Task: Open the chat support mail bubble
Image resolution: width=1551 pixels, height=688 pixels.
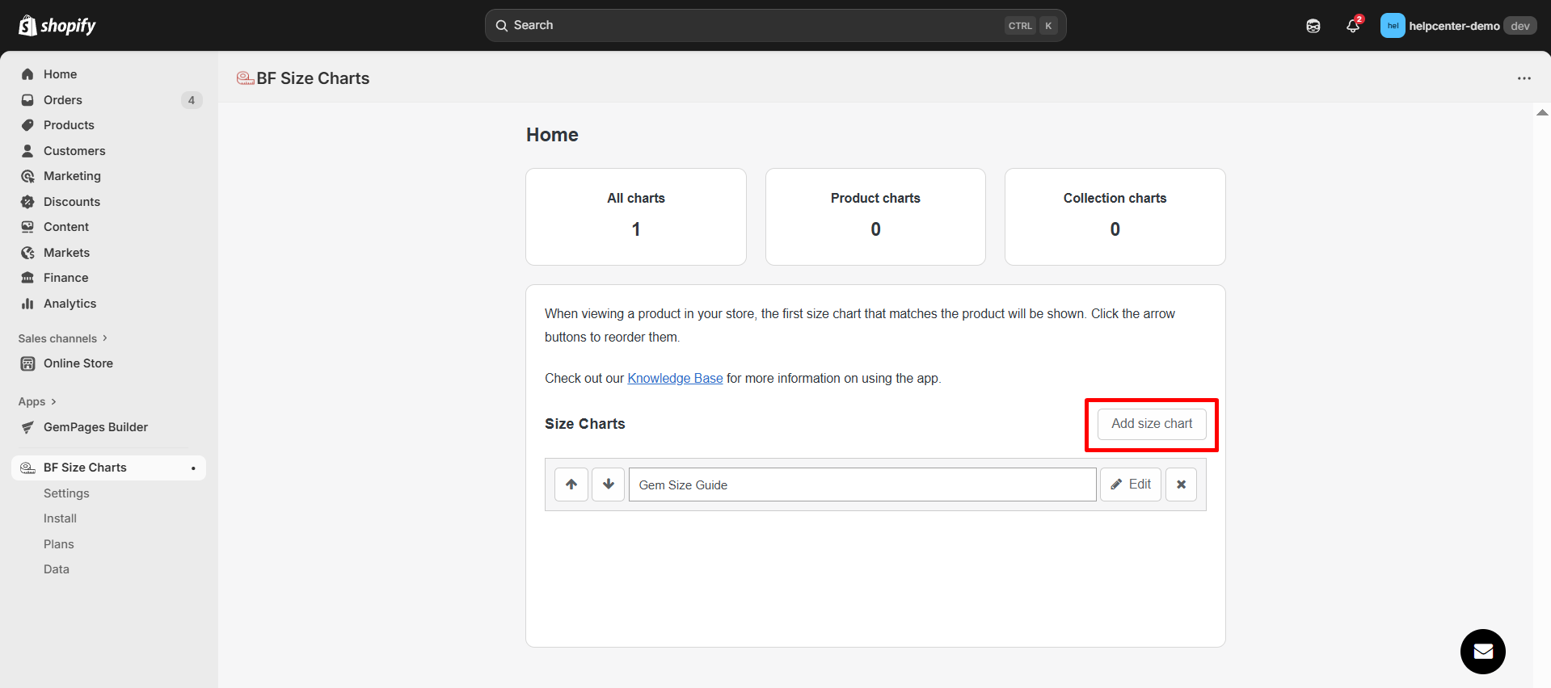Action: click(1482, 652)
